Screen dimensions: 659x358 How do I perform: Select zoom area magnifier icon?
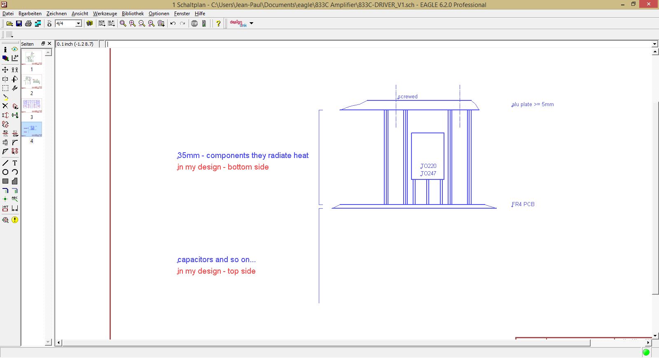click(161, 23)
